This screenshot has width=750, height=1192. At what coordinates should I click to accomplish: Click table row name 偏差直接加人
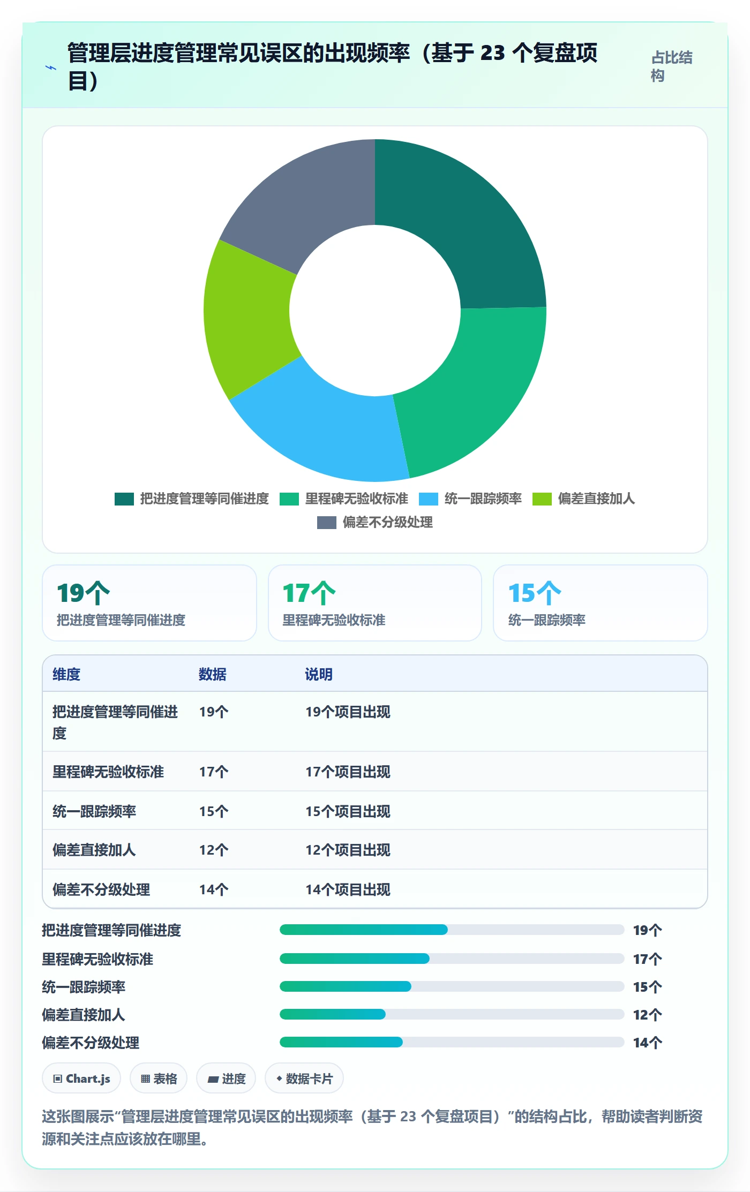94,850
